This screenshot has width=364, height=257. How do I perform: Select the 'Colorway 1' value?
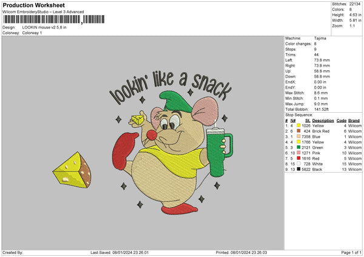click(32, 33)
